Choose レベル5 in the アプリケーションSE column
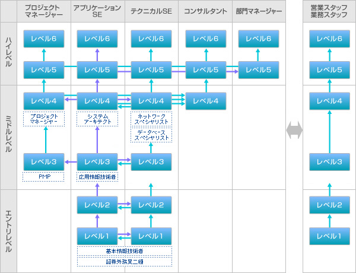Screen dimensions: 356x273 [x=97, y=70]
